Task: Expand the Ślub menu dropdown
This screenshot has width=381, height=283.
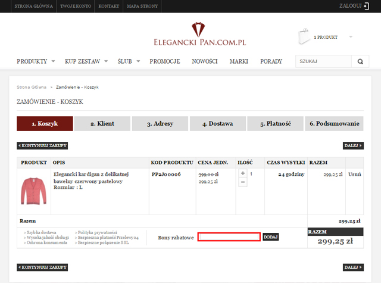Action: [x=138, y=61]
